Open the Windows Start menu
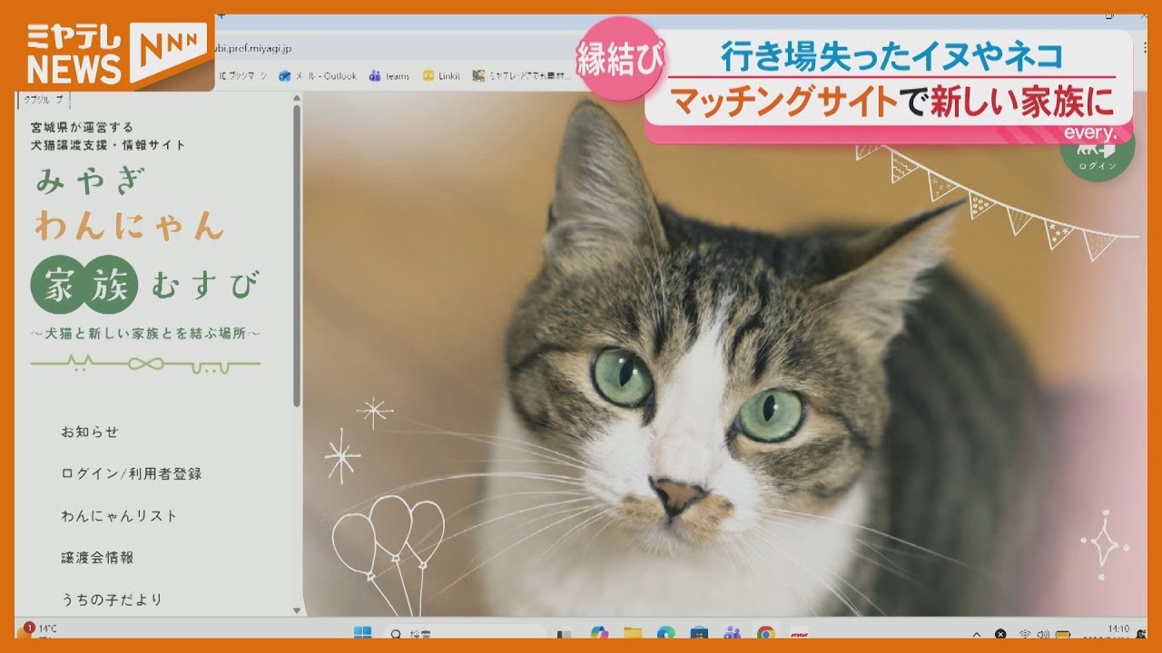 click(x=362, y=632)
